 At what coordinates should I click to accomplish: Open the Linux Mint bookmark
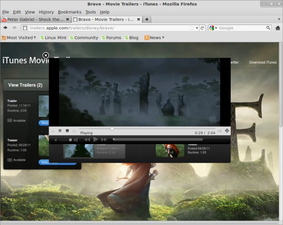click(x=54, y=38)
